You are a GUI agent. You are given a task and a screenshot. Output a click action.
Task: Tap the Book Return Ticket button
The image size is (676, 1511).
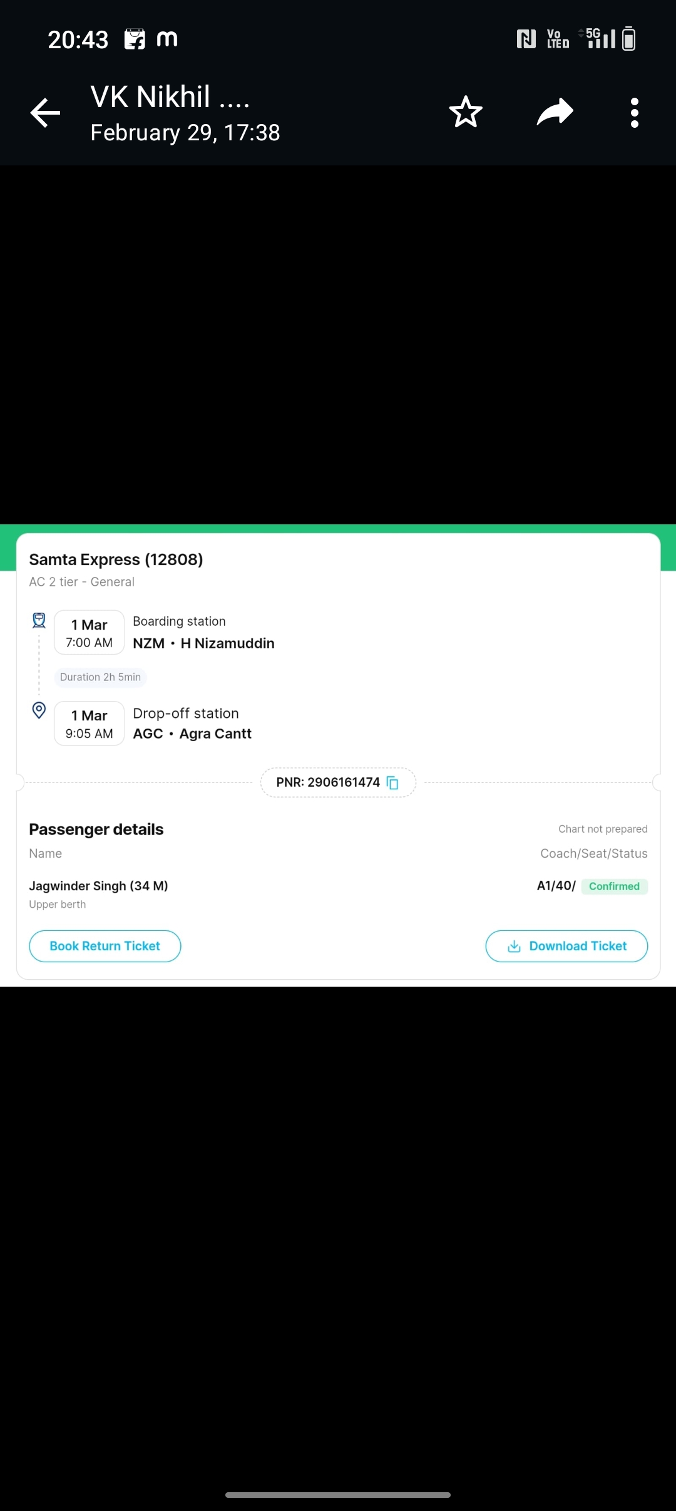(105, 946)
